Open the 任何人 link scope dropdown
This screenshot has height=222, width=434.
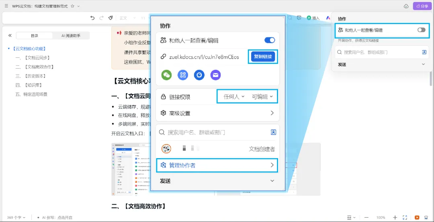pos(234,97)
